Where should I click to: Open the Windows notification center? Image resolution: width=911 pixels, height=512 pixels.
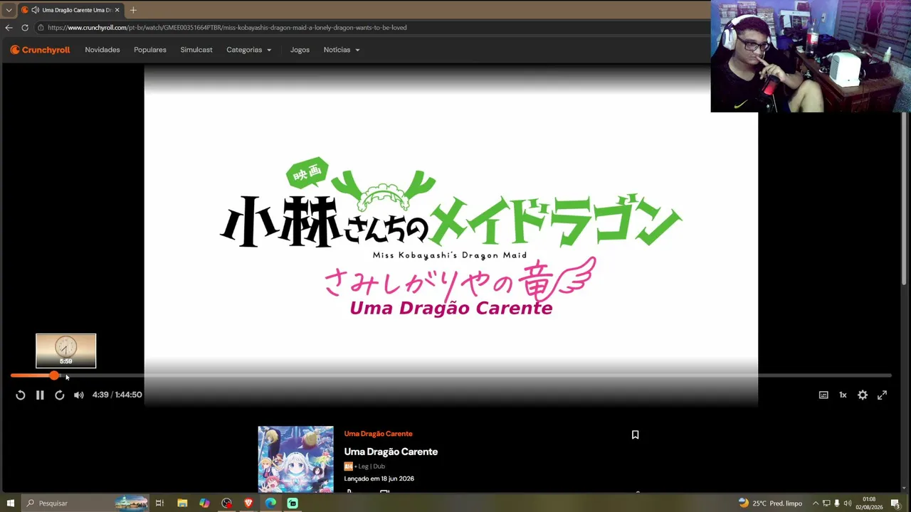pyautogui.click(x=895, y=503)
